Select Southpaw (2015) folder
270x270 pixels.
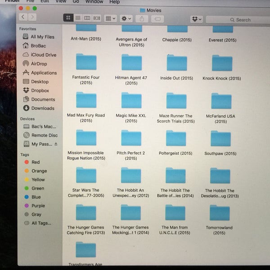(220, 139)
